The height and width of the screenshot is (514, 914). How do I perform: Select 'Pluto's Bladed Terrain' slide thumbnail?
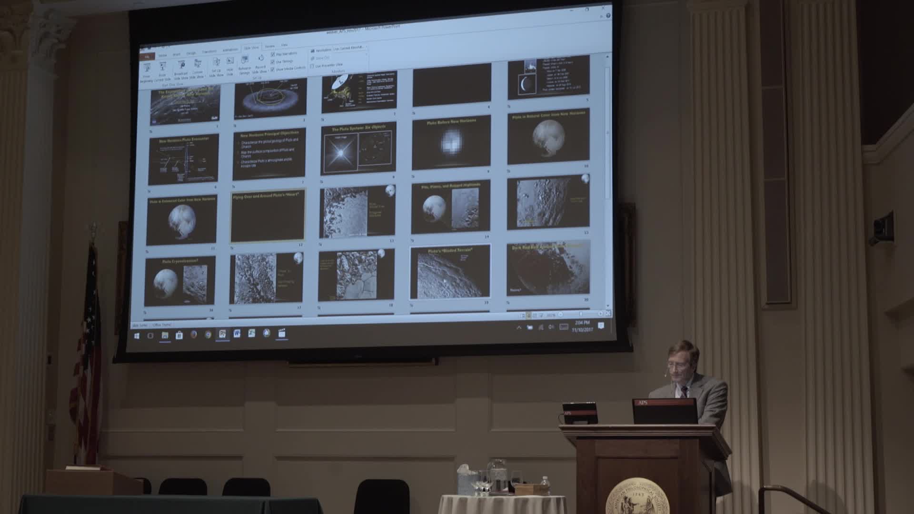[x=450, y=272]
